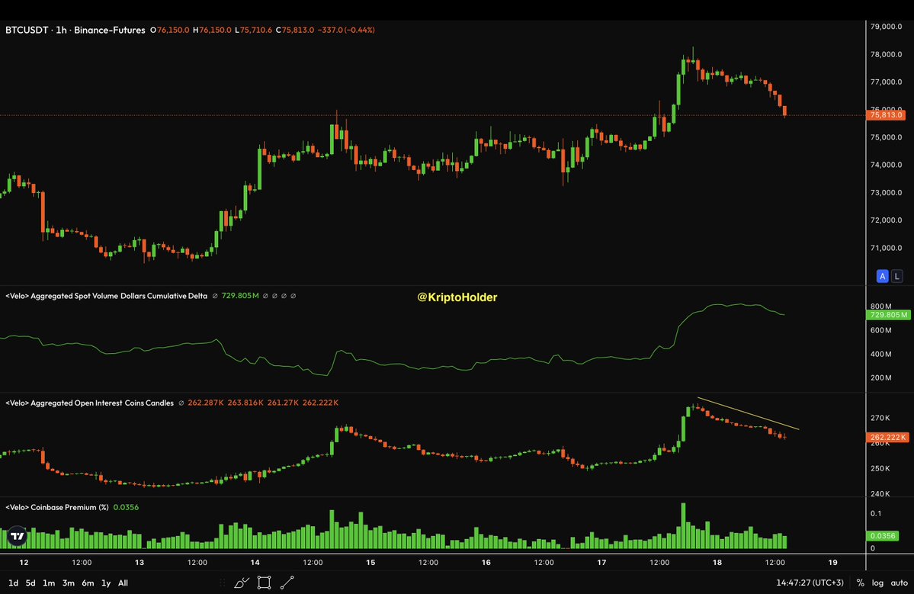
Task: Toggle the A auto-scale button
Action: pos(883,276)
